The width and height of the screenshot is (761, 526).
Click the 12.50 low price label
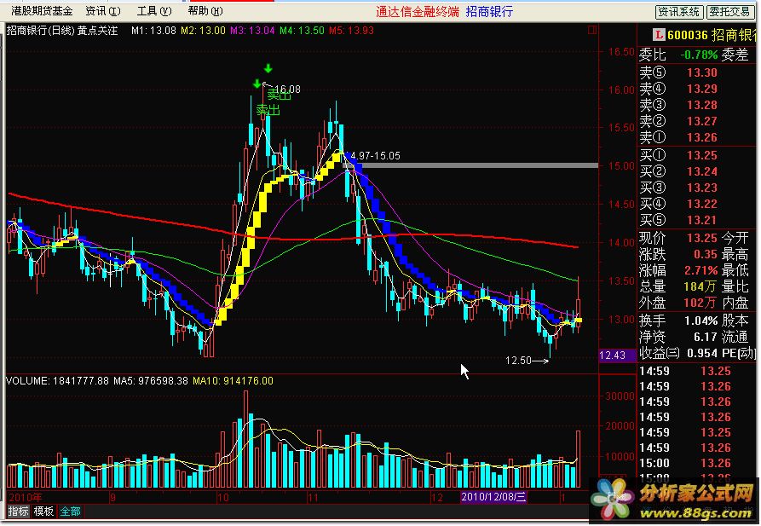click(x=518, y=361)
